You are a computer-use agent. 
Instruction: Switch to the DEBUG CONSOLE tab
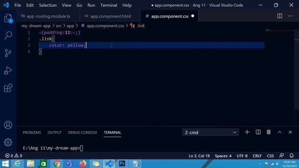(x=83, y=133)
